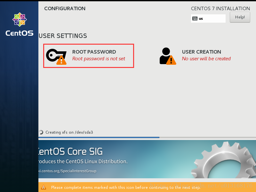Click 'CENTOS 7 INSTALLATION' title text
This screenshot has height=192, width=256.
point(220,9)
